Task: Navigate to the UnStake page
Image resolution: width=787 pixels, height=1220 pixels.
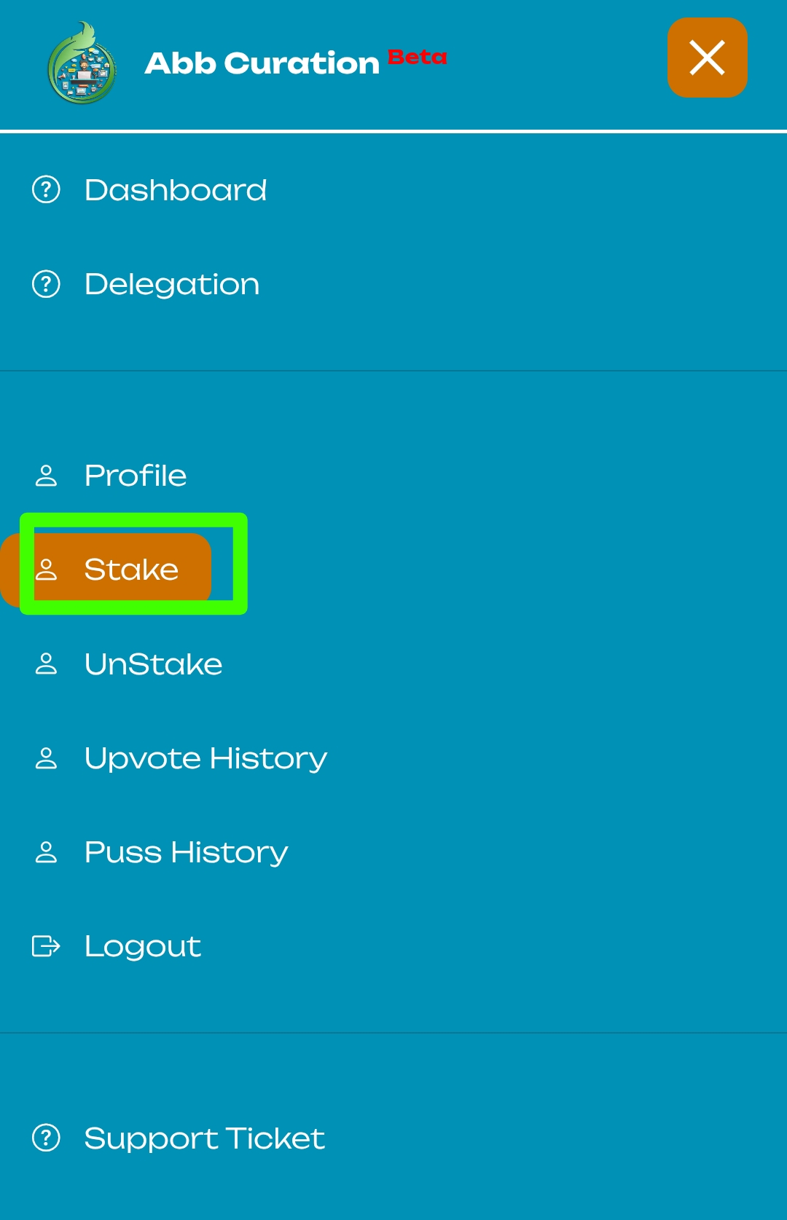Action: click(153, 664)
